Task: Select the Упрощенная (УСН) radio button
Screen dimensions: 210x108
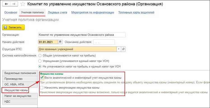Action: (40, 61)
